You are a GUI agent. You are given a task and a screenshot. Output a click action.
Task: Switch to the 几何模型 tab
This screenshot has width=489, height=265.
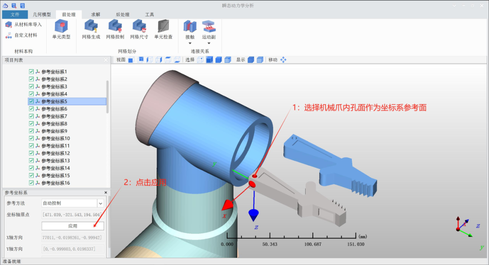42,14
